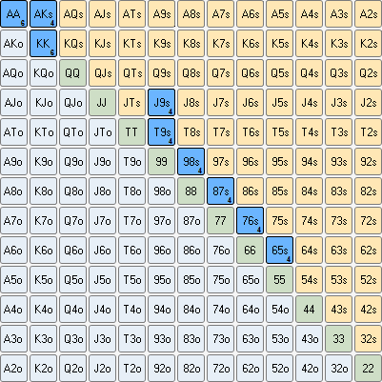382x382 pixels.
Task: Toggle the 87s highlighted cell
Action: (220, 191)
